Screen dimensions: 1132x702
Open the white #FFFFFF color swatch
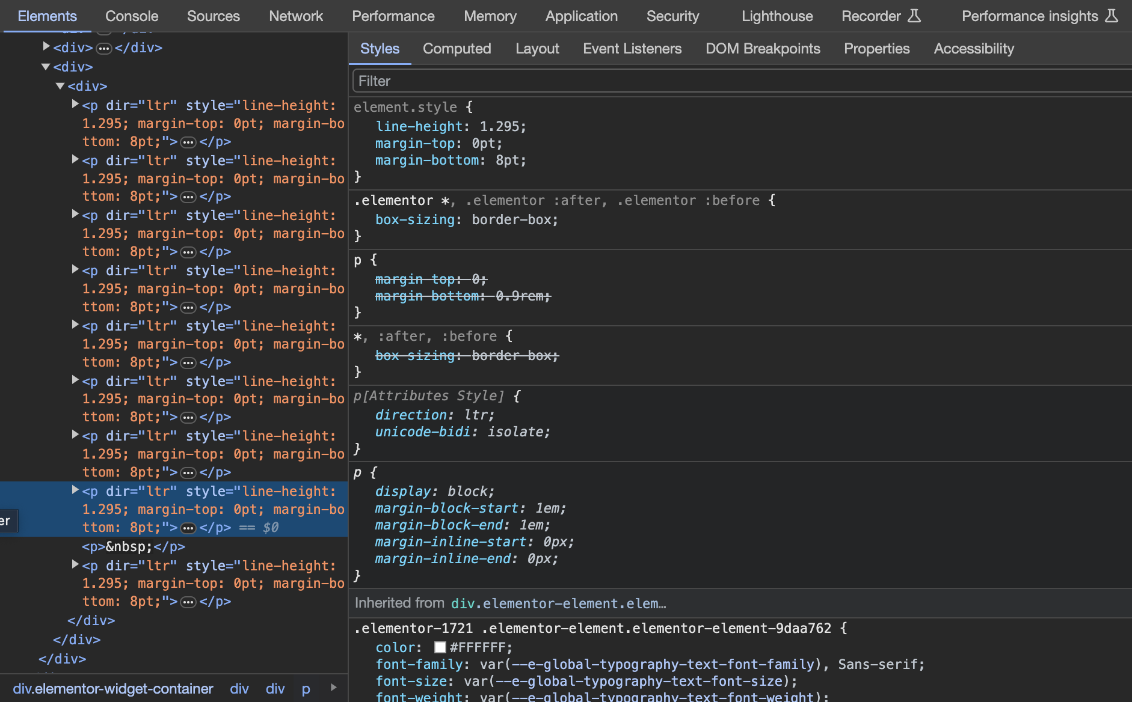tap(440, 647)
